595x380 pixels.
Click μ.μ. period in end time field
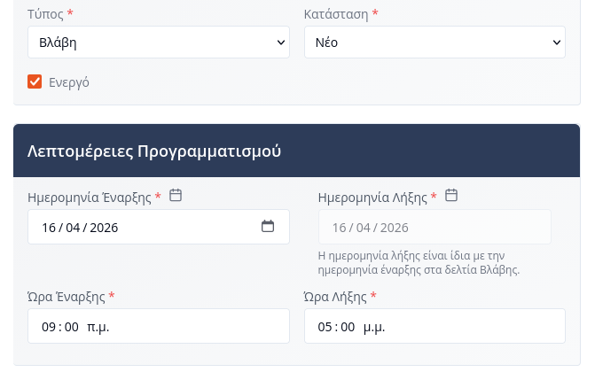click(374, 327)
